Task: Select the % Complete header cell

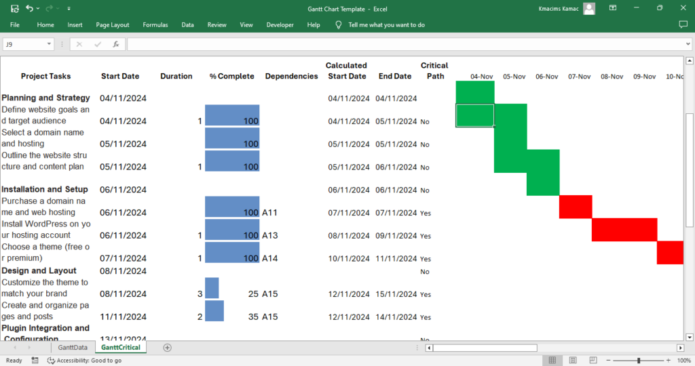Action: click(232, 76)
